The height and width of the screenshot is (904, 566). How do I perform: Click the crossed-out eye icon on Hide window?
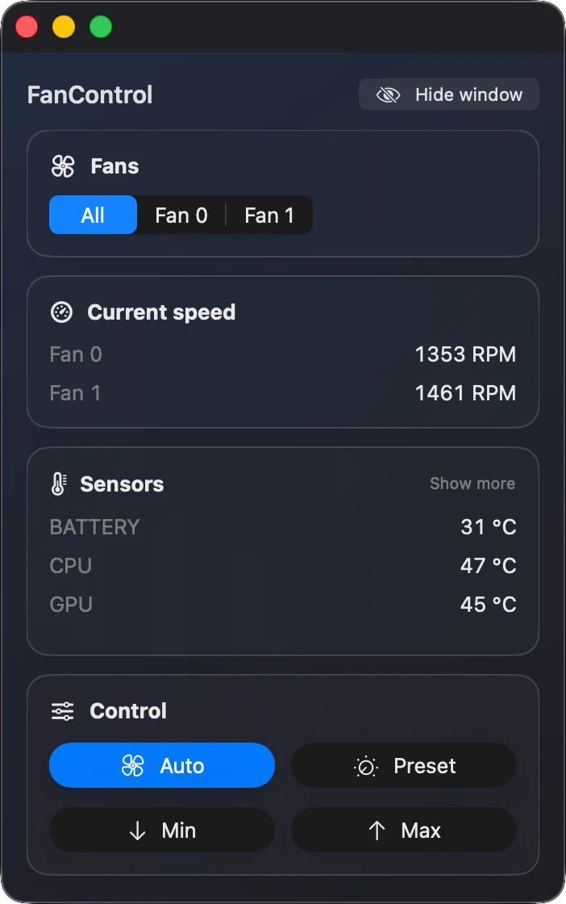coord(389,94)
